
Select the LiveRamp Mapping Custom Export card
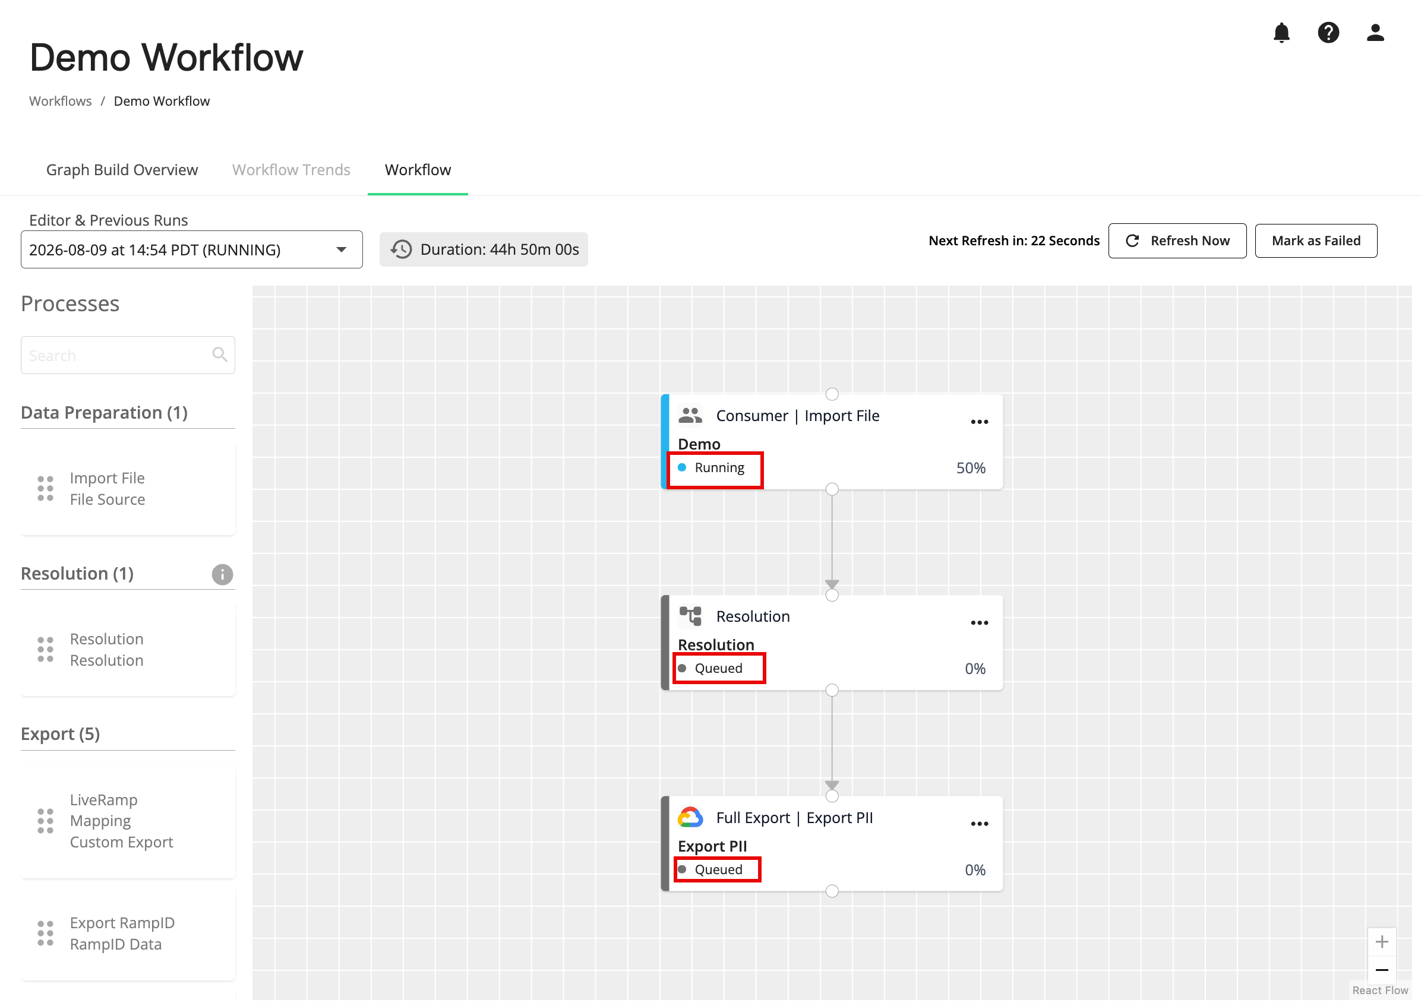pos(128,821)
